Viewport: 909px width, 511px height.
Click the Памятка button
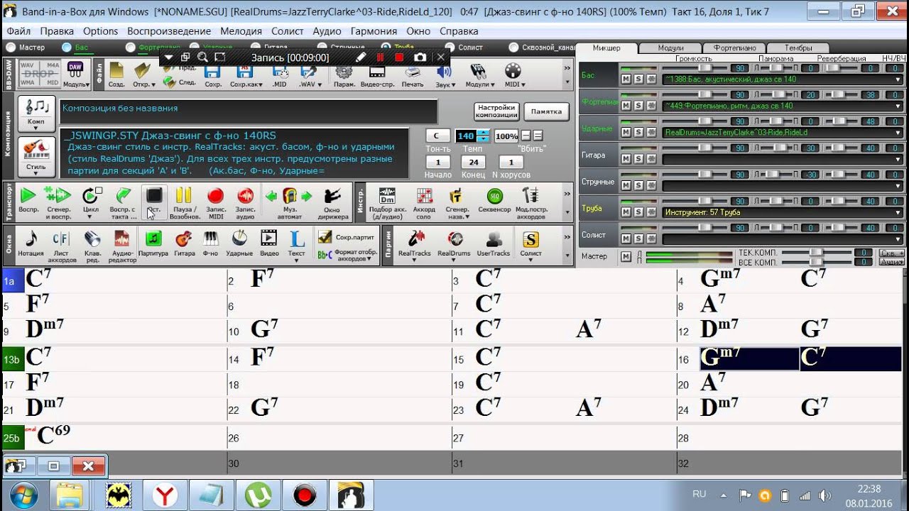click(x=546, y=111)
